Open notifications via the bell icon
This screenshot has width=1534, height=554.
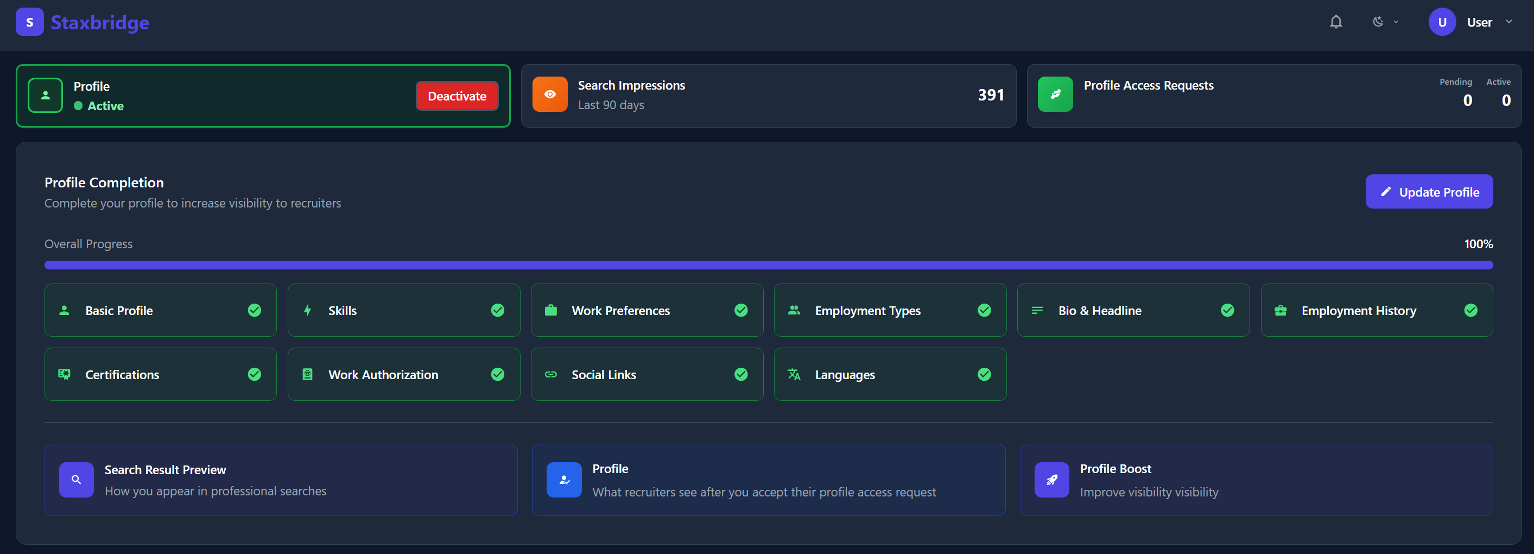(x=1336, y=21)
